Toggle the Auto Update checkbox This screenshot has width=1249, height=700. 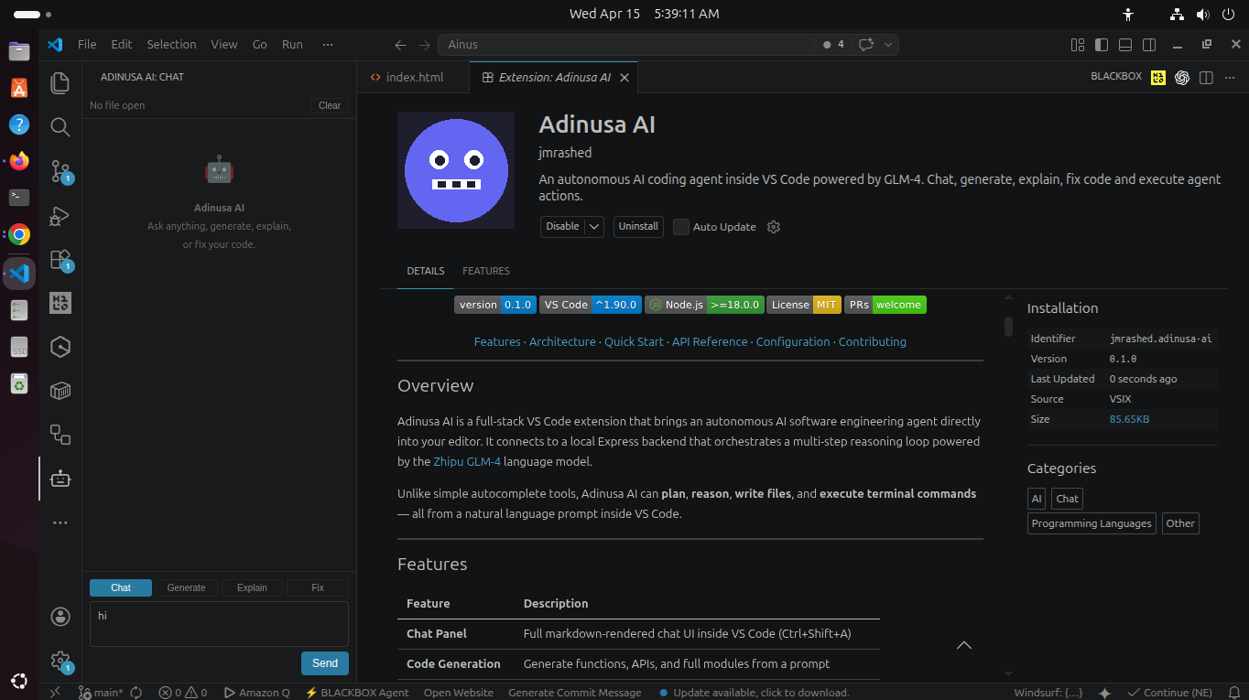click(x=680, y=227)
